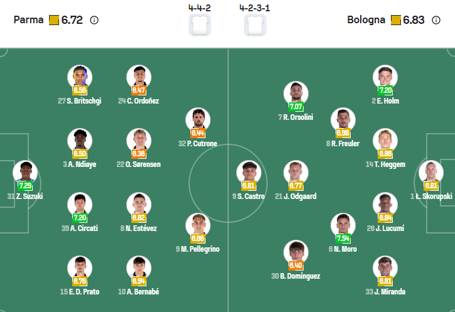
Task: Select Parma's 4-4-2 formation shirt icon
Action: [x=200, y=25]
